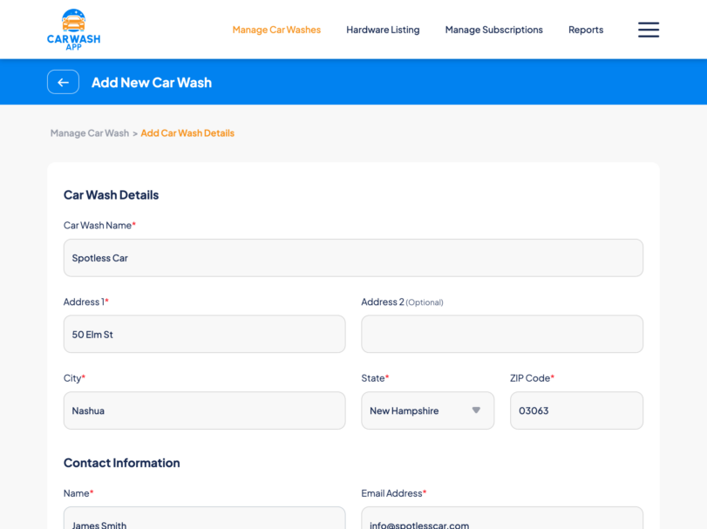Image resolution: width=707 pixels, height=529 pixels.
Task: Click the Contact Information section heading
Action: coord(122,463)
